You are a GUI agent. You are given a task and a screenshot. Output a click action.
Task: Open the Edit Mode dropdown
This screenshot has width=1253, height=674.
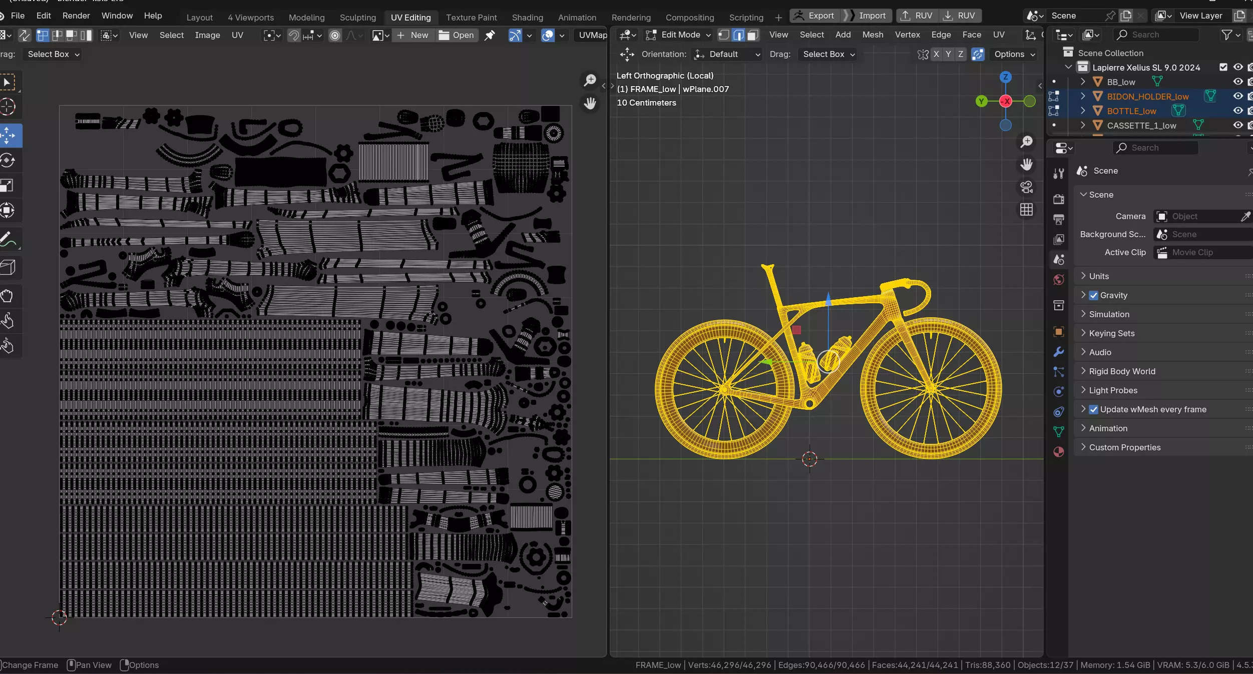(x=678, y=35)
